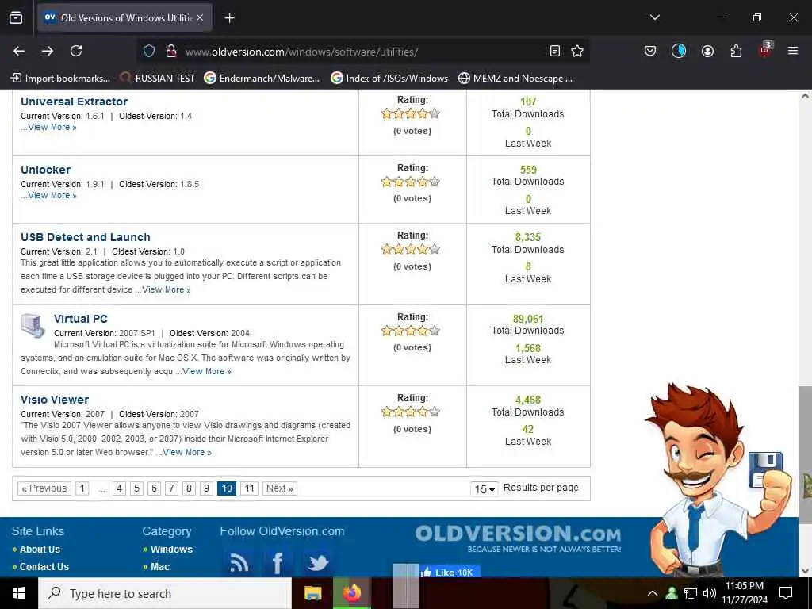Screen dimensions: 812x609
Task: Open the Firefox account avatar icon
Action: [707, 51]
